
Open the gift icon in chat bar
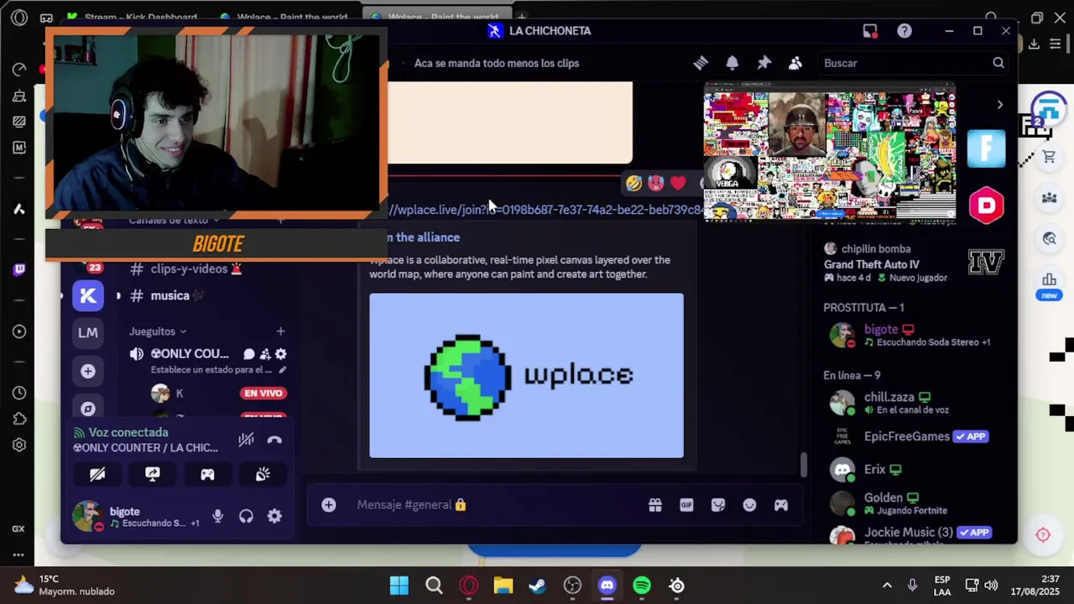pyautogui.click(x=655, y=505)
